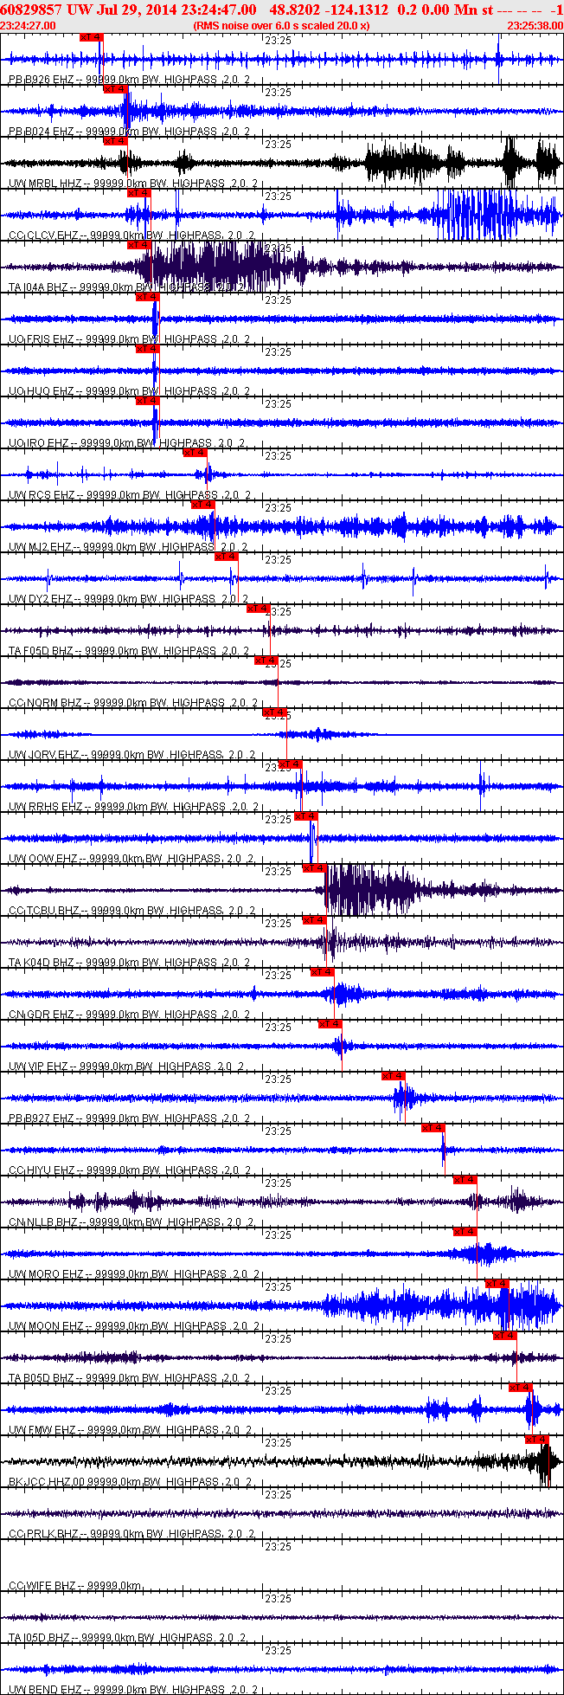Viewport: 564px width, 1695px height.
Task: Select the UW MORO EHZ station label
Action: (x=134, y=1274)
